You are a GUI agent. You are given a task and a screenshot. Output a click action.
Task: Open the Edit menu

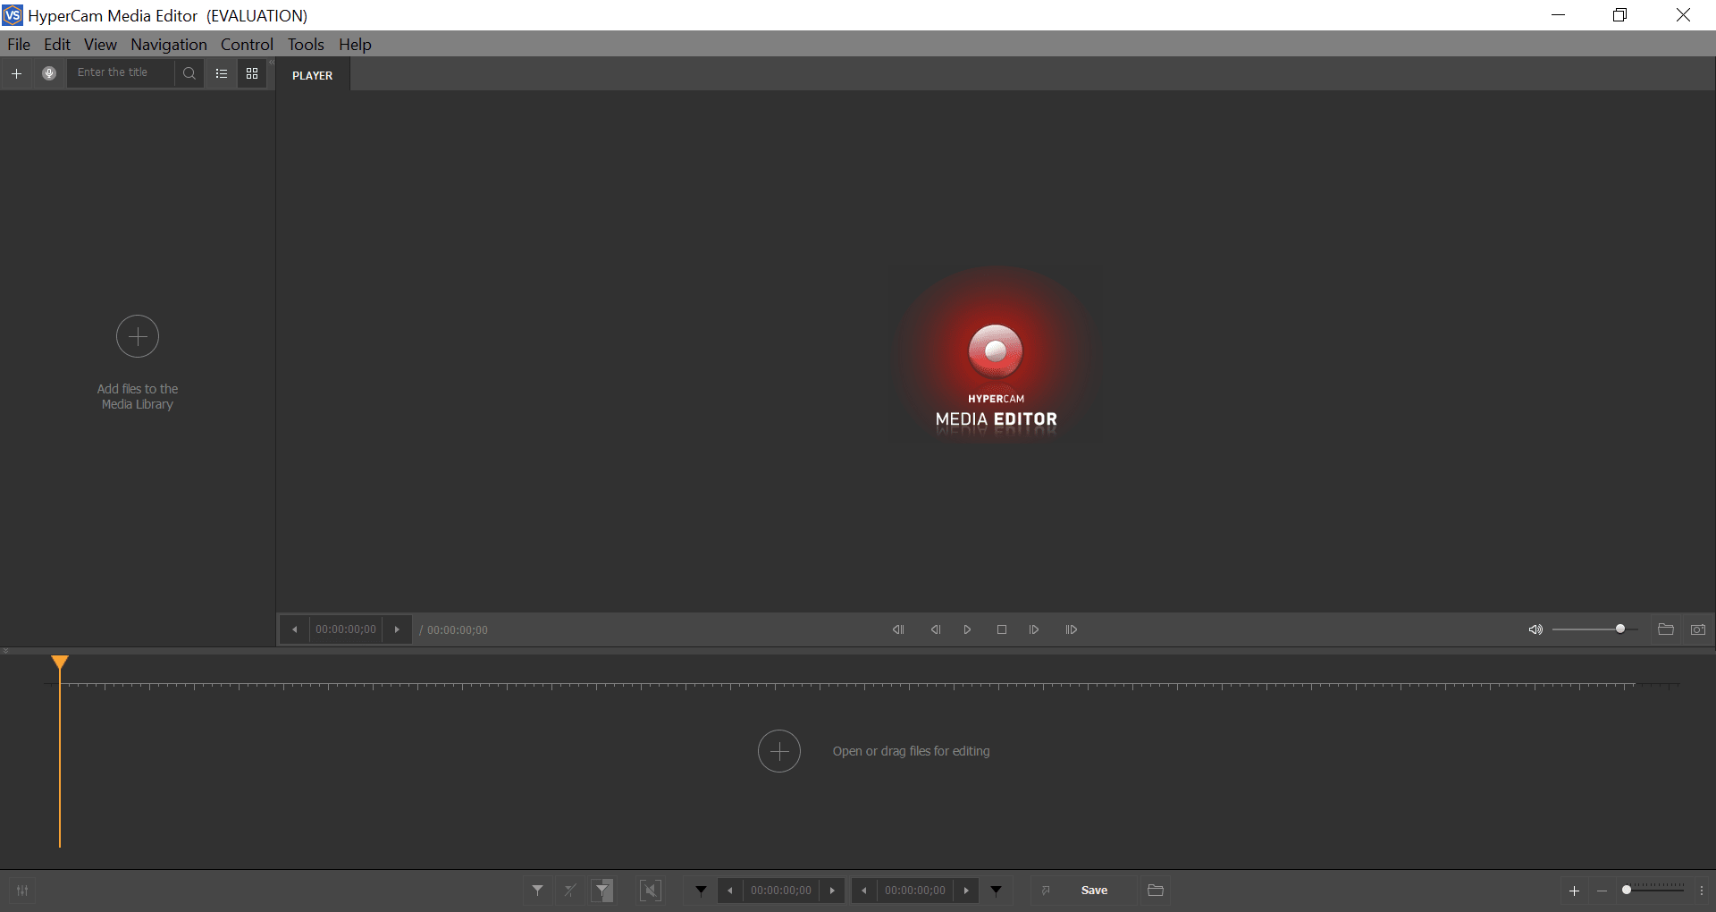tap(57, 45)
